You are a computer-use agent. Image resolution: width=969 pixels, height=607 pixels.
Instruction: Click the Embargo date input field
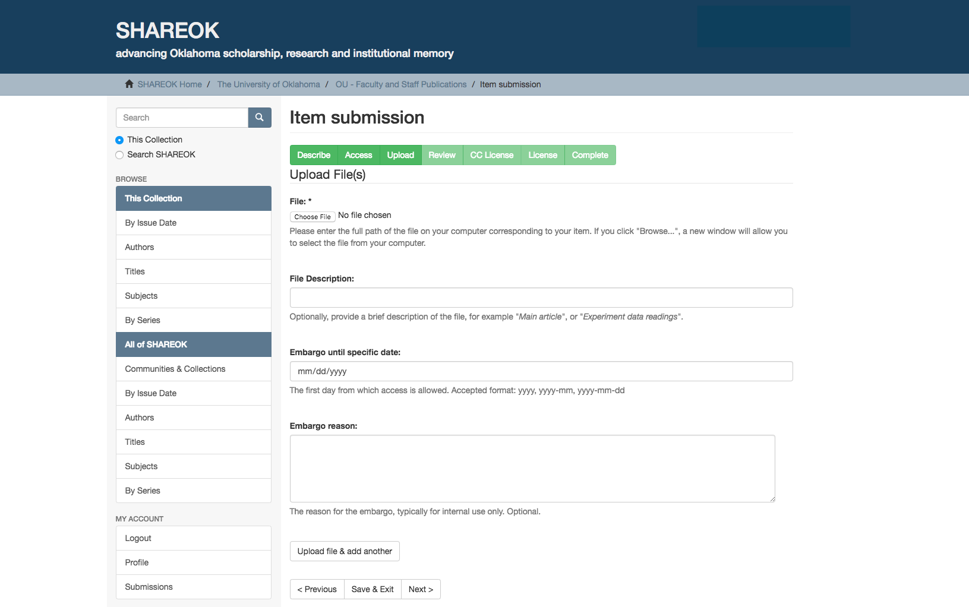pos(541,371)
